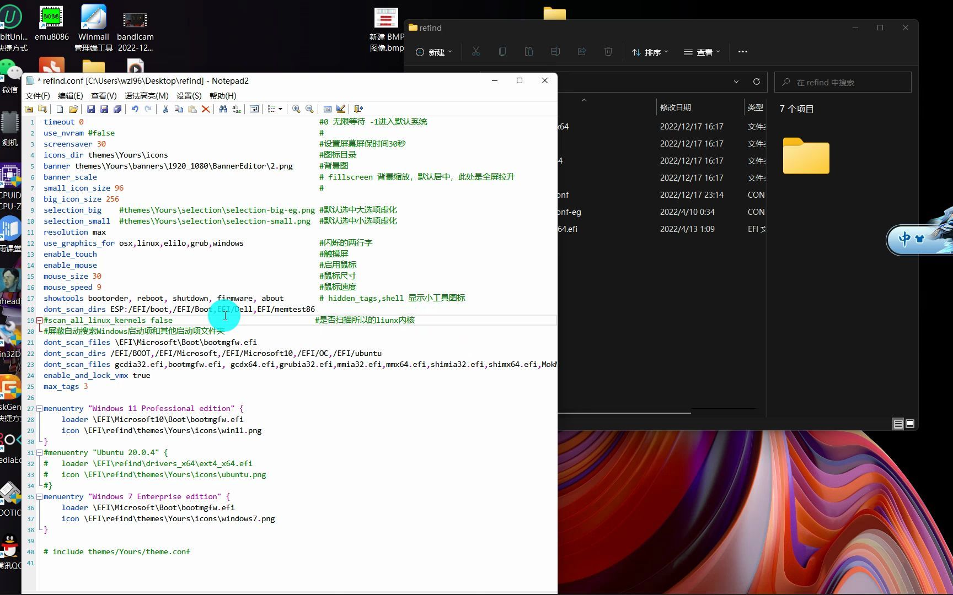The height and width of the screenshot is (595, 953).
Task: Click the scissors Cut icon in Notepad2
Action: (165, 109)
